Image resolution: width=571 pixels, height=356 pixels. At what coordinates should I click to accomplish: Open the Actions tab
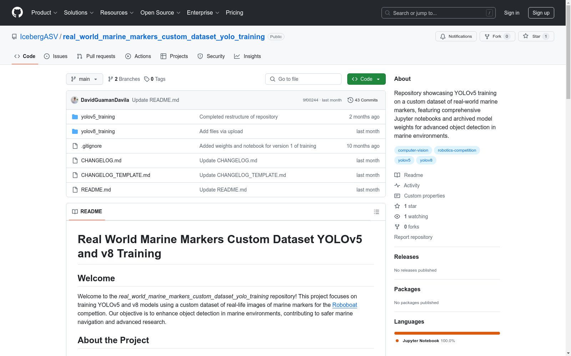pos(138,56)
